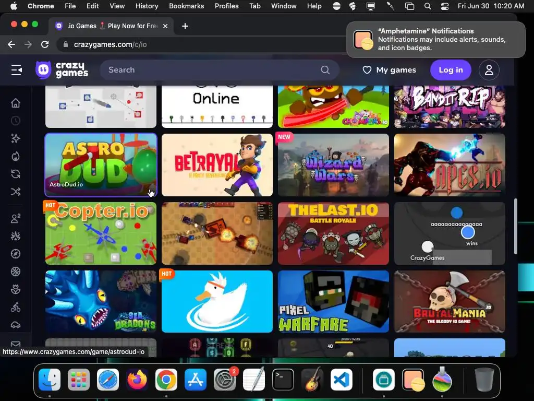
Task: Click the Home icon in sidebar
Action: 16,103
